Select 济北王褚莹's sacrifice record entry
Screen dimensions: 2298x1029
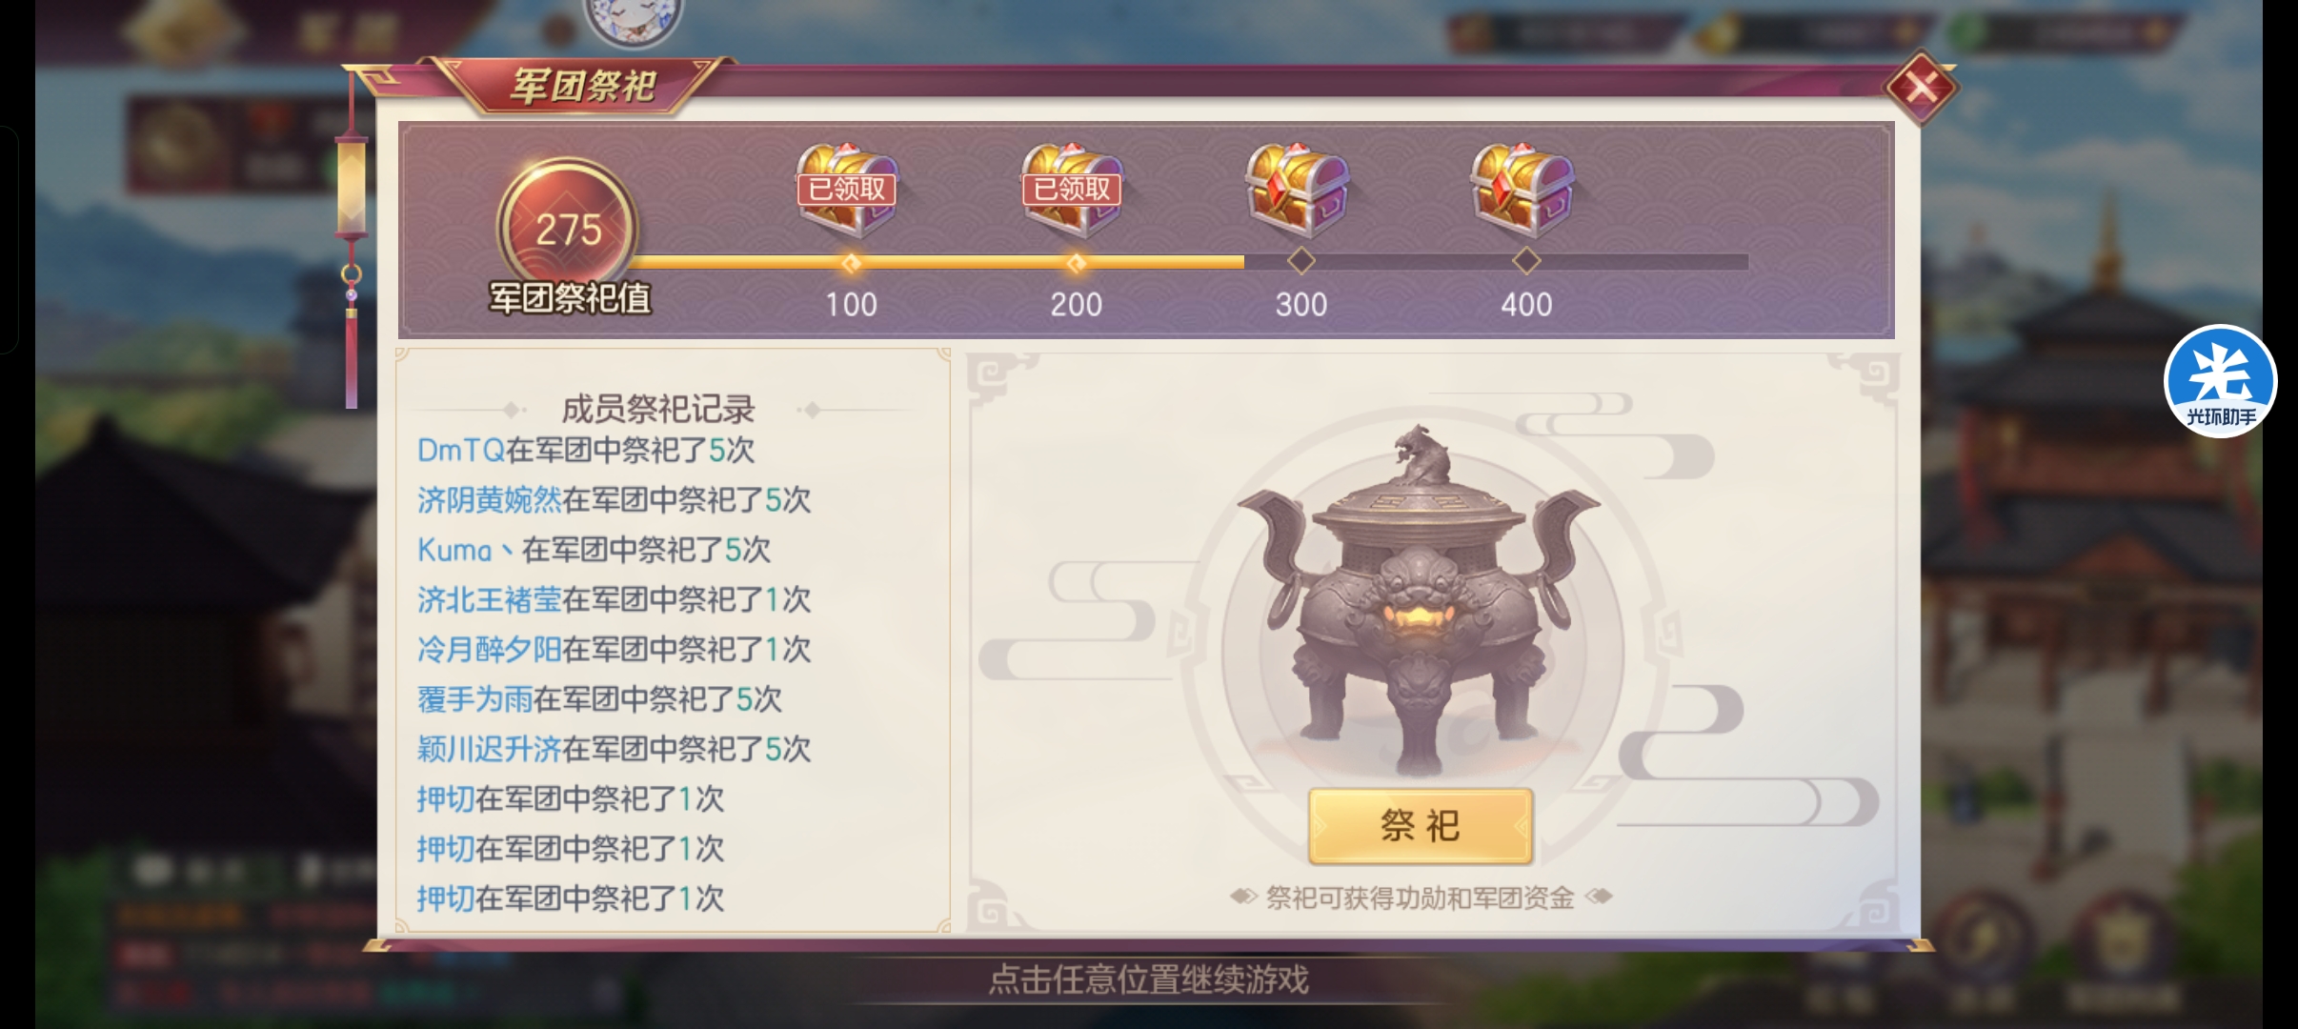614,599
